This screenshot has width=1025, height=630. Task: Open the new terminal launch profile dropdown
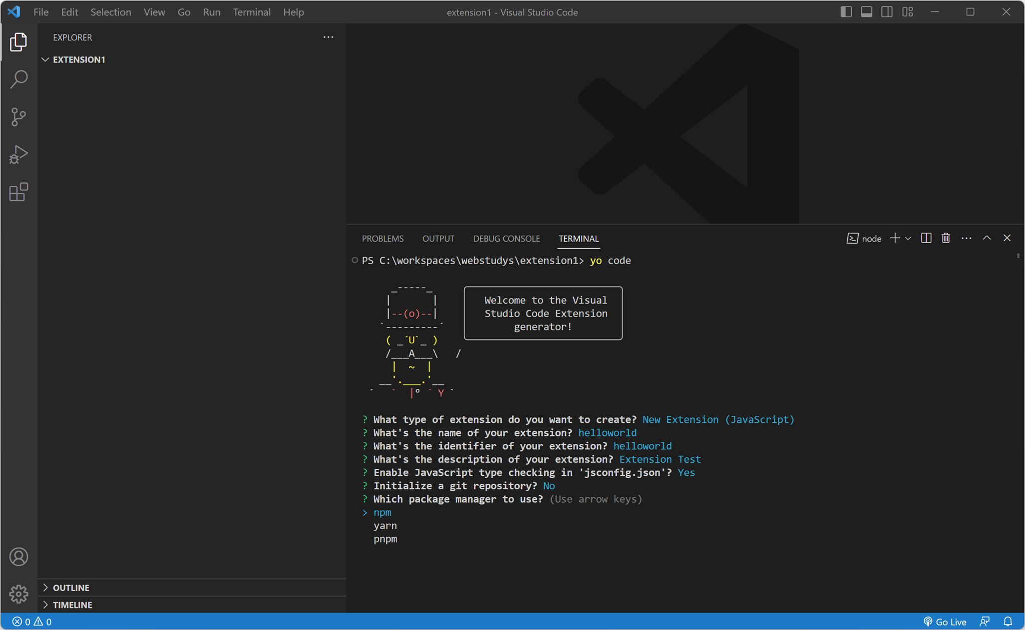point(908,238)
